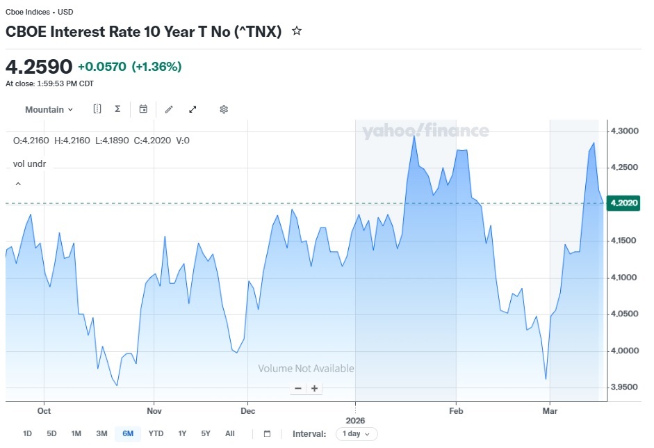Open the Mountain chart type dropdown
Viewport: 654px width, 448px height.
pos(49,109)
